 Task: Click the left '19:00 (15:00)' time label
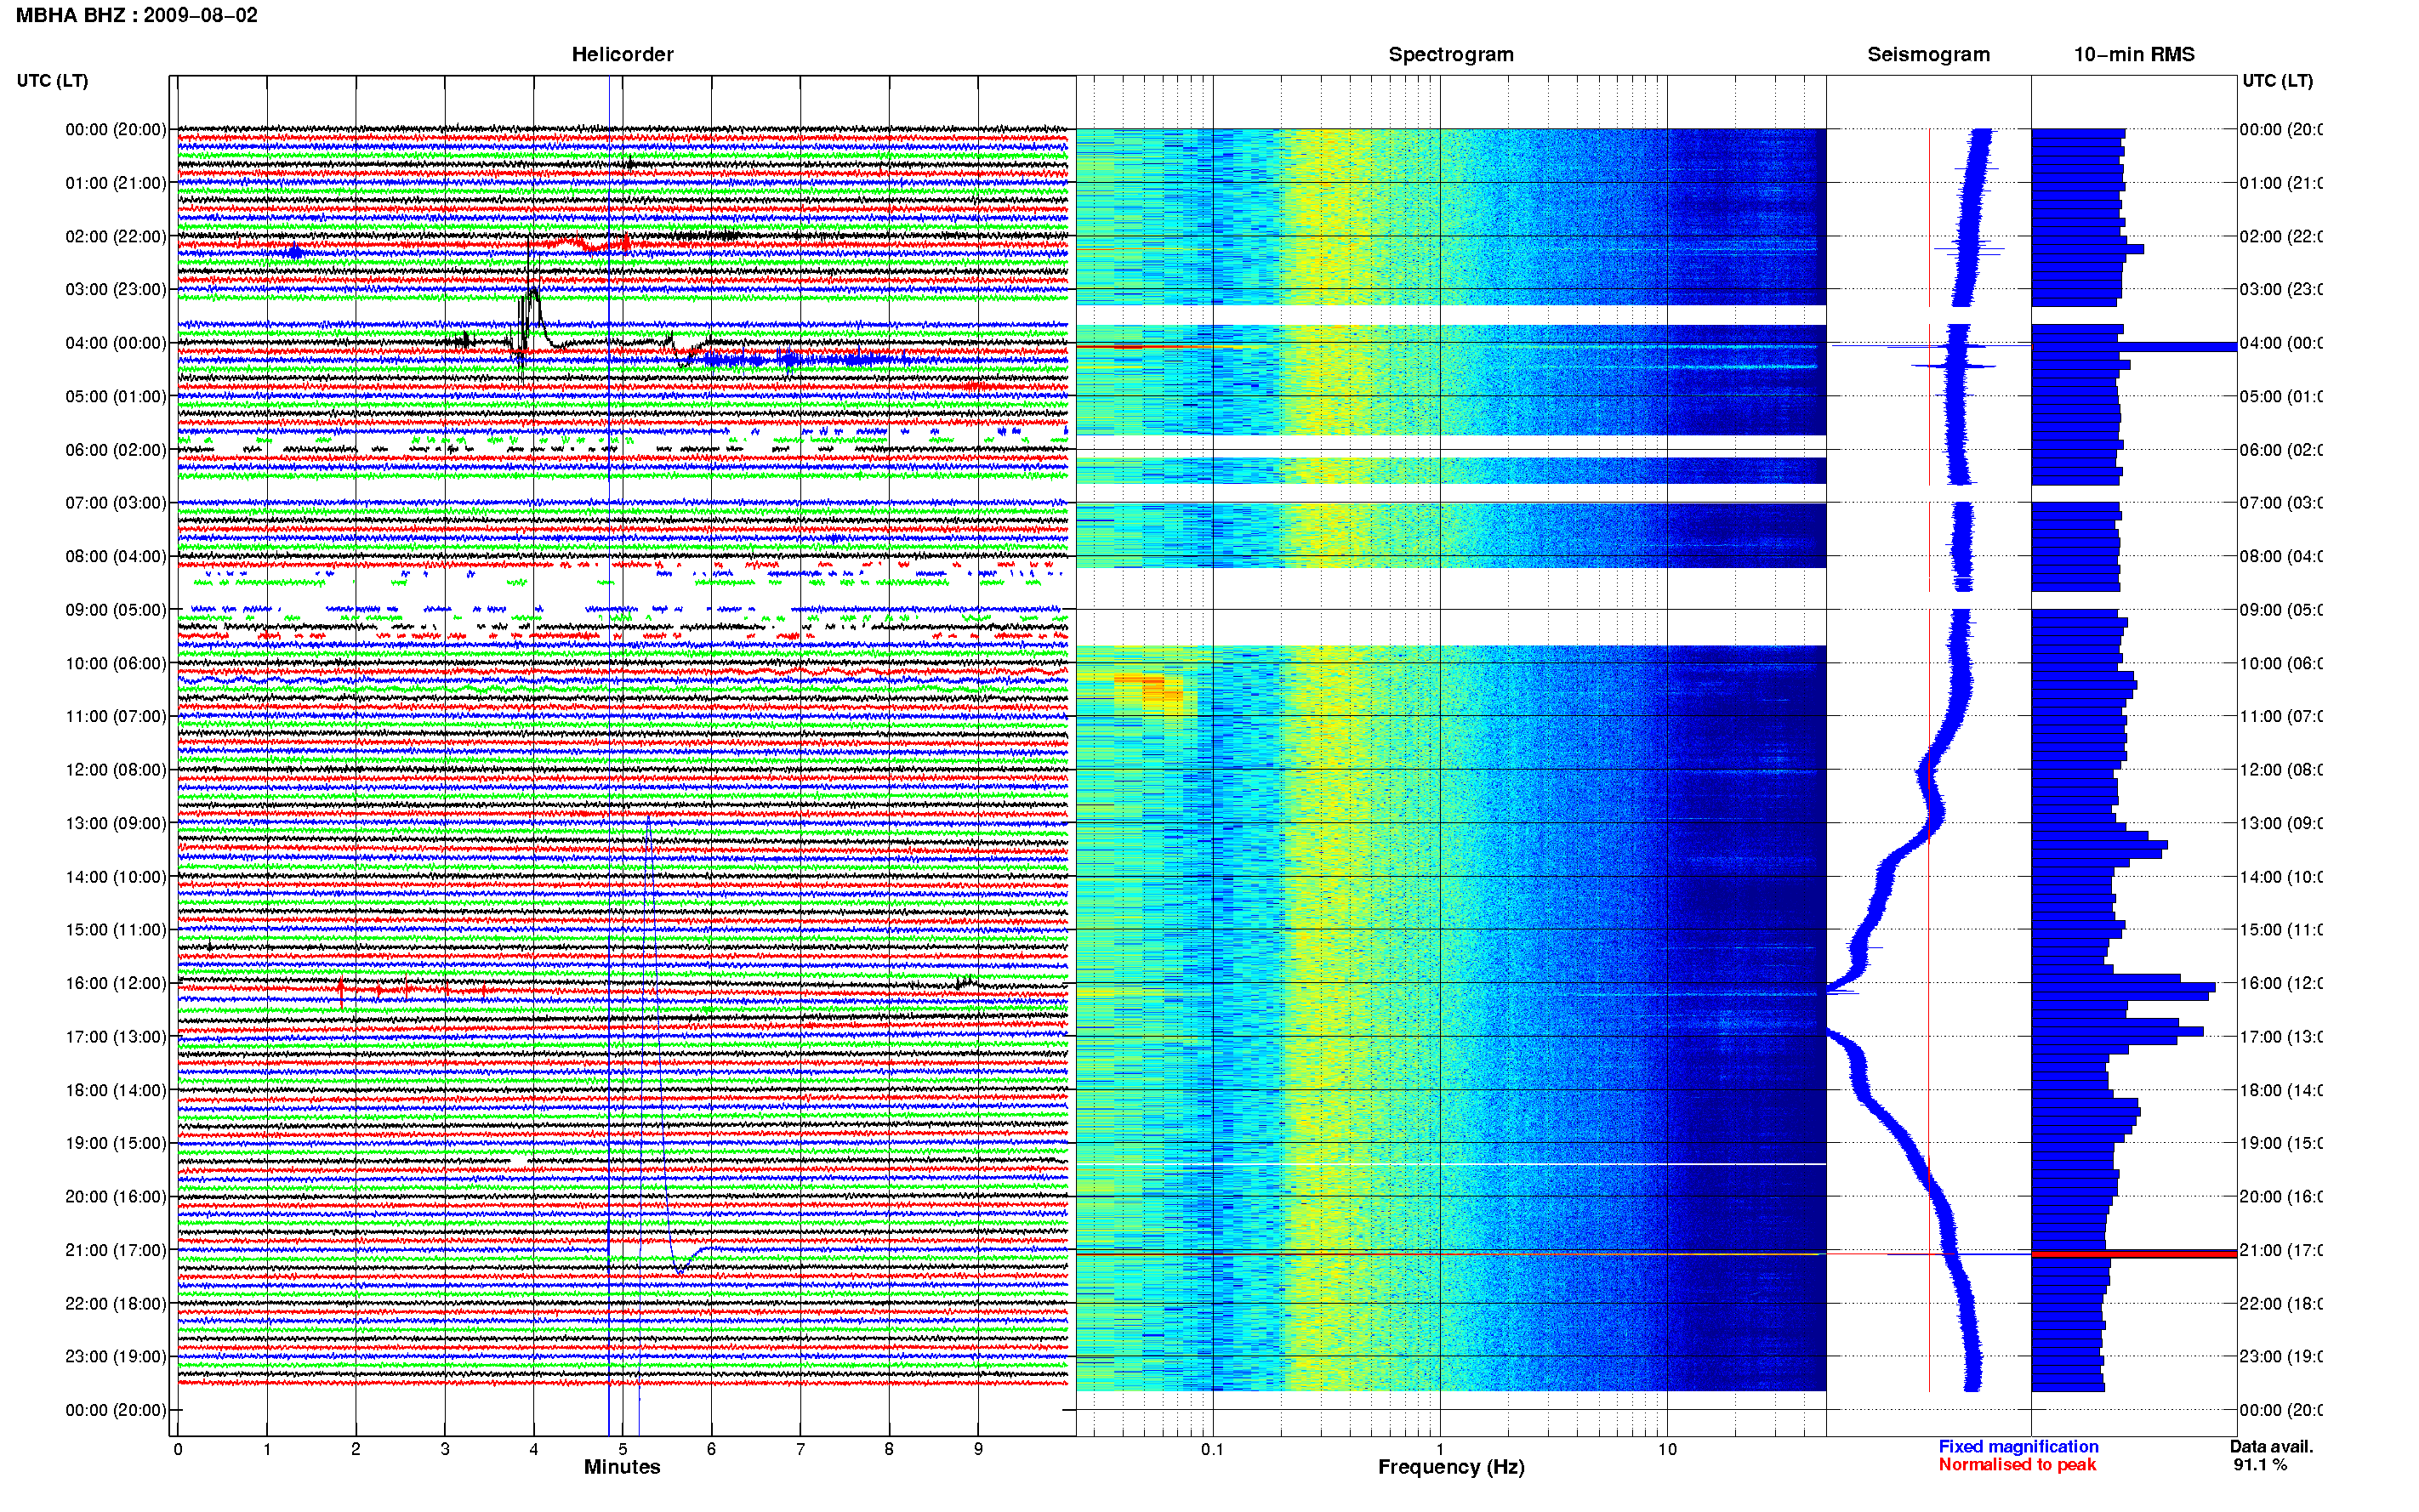116,1143
